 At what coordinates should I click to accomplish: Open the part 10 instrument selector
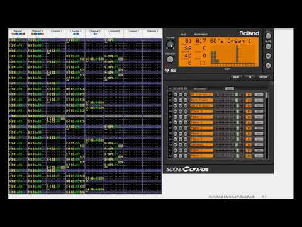point(202,145)
